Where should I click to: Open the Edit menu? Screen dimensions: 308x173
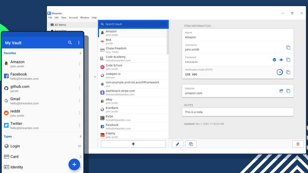click(x=57, y=18)
